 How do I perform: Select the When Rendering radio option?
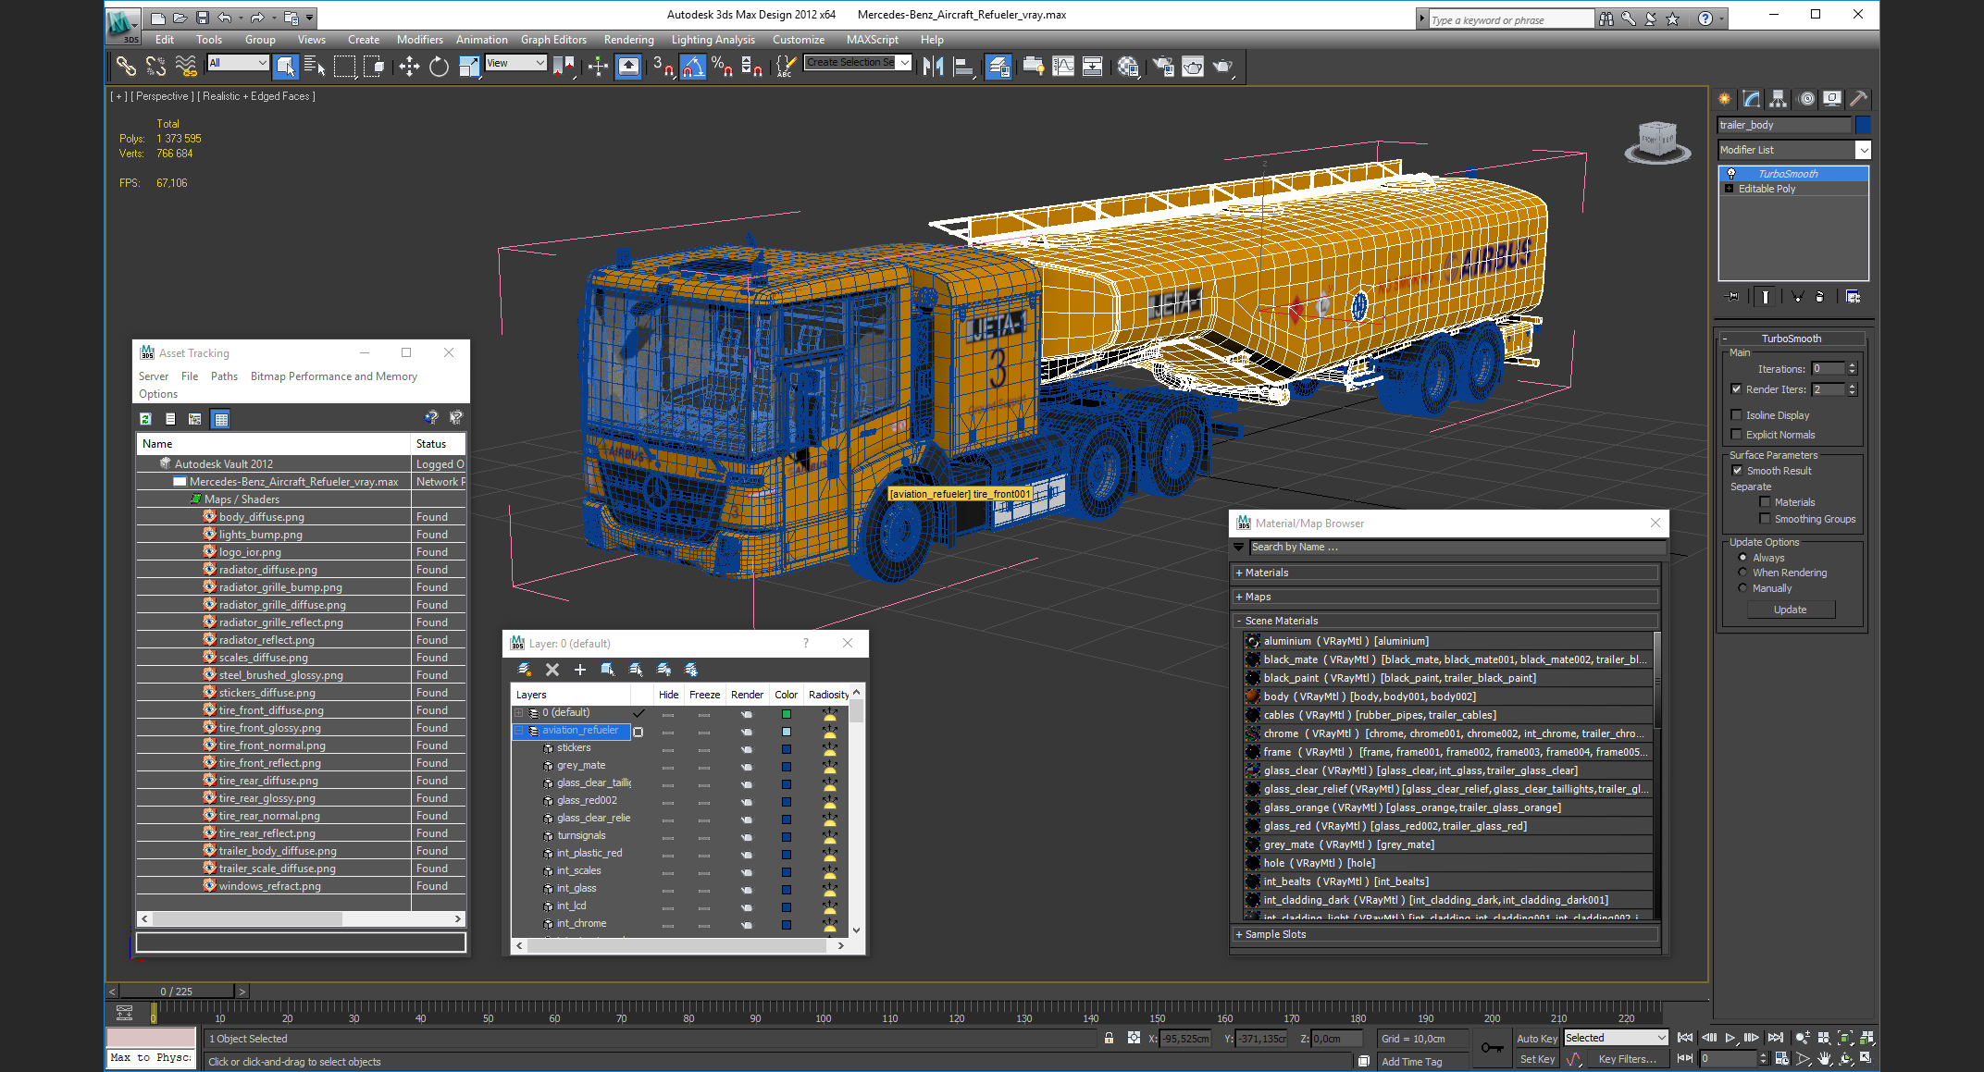click(1742, 573)
